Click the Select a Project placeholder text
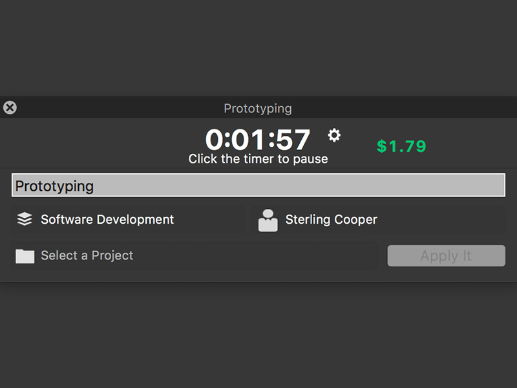This screenshot has width=517, height=388. (87, 255)
